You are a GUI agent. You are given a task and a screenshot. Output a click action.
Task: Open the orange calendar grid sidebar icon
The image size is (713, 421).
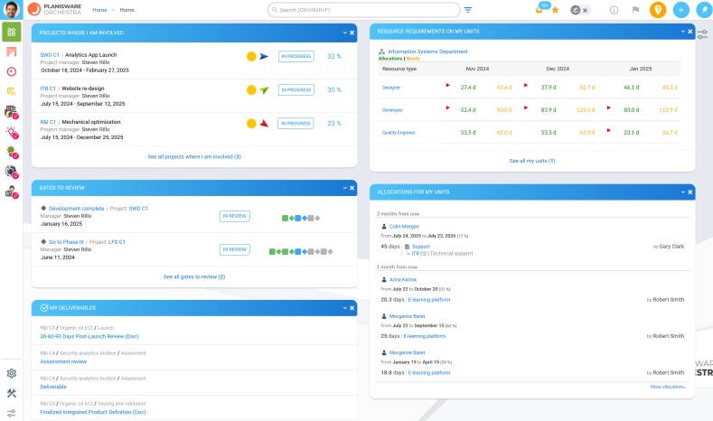pyautogui.click(x=12, y=51)
